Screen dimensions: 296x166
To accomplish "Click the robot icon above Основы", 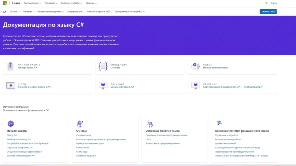I will pyautogui.click(x=80, y=124).
